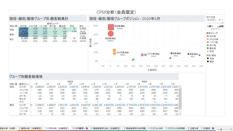Click red circle mark 初回客(現役)
The image size is (233, 131).
coord(111,34)
